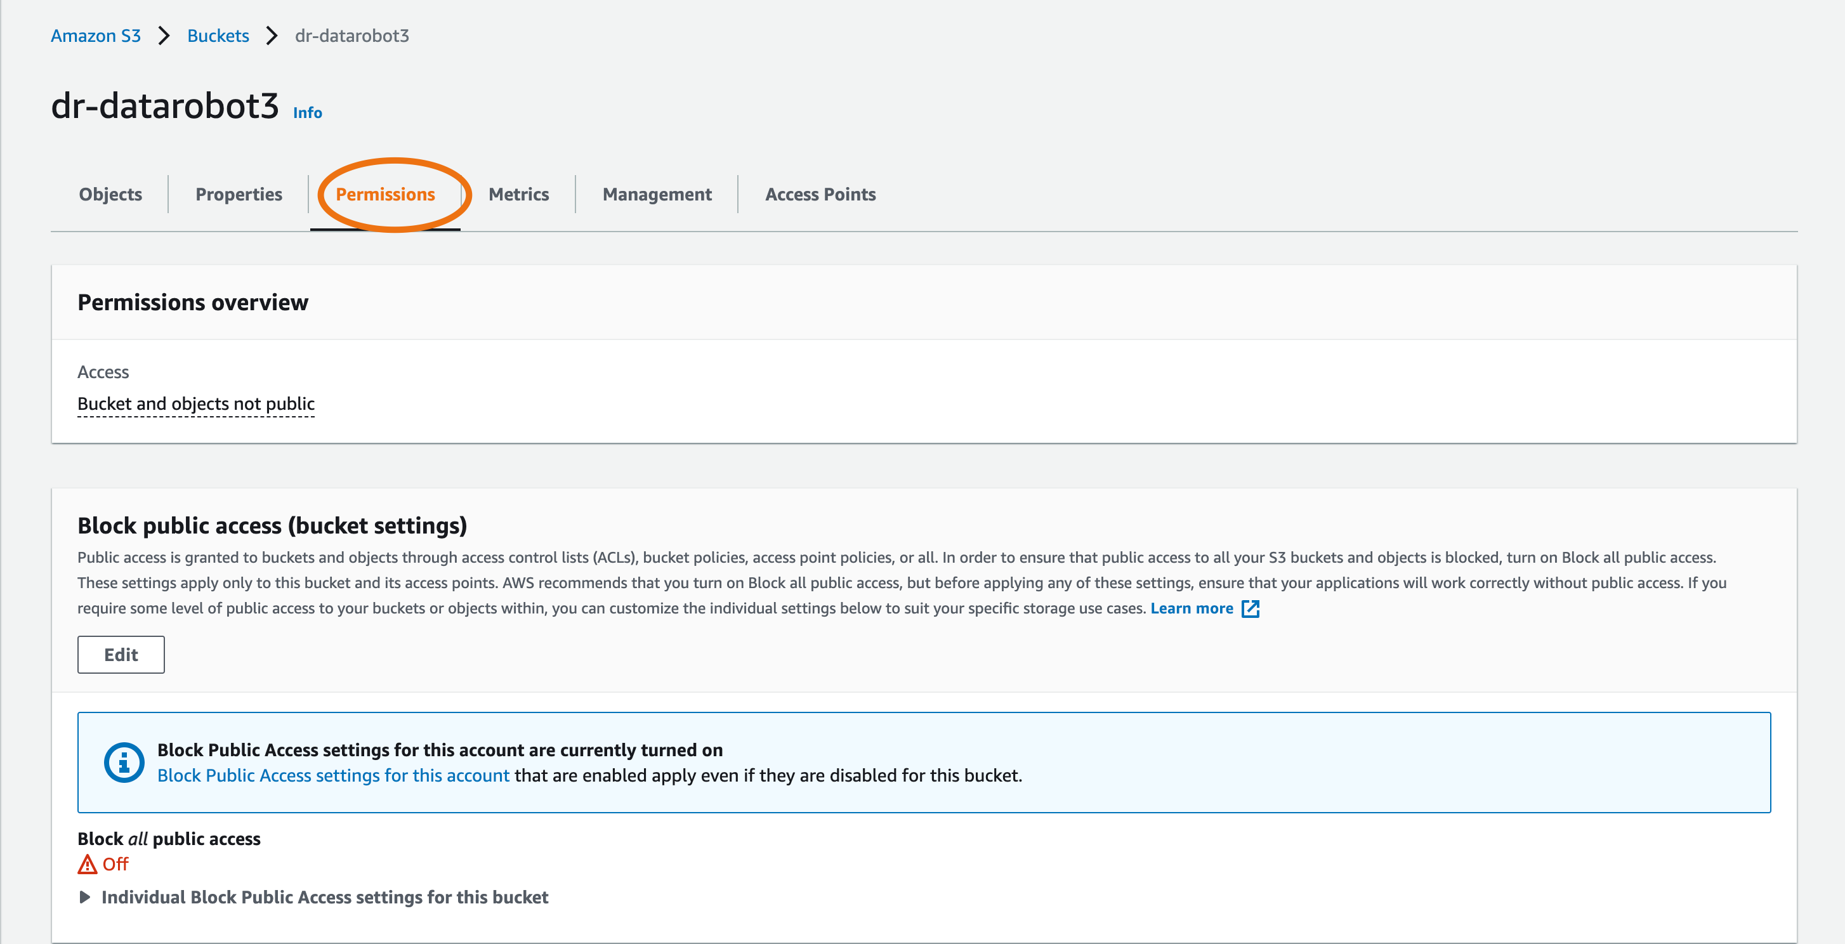Navigate to Amazon S3 breadcrumb link
Viewport: 1845px width, 944px height.
(96, 36)
